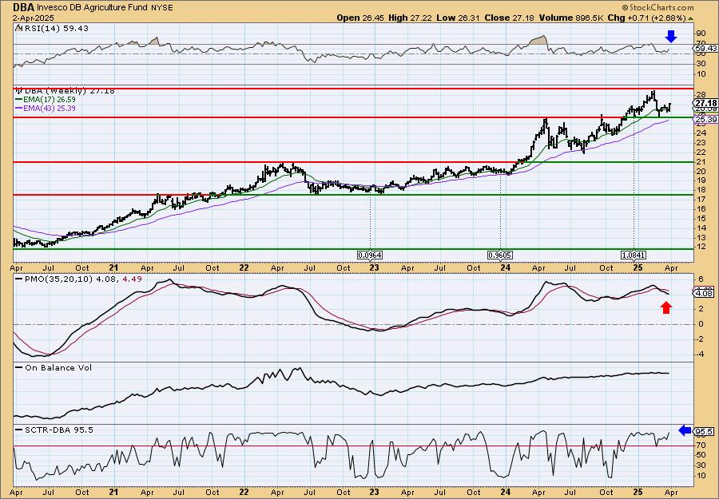Screen dimensions: 719x499
Task: Click the DBA ticker symbol in the header
Action: (x=23, y=7)
